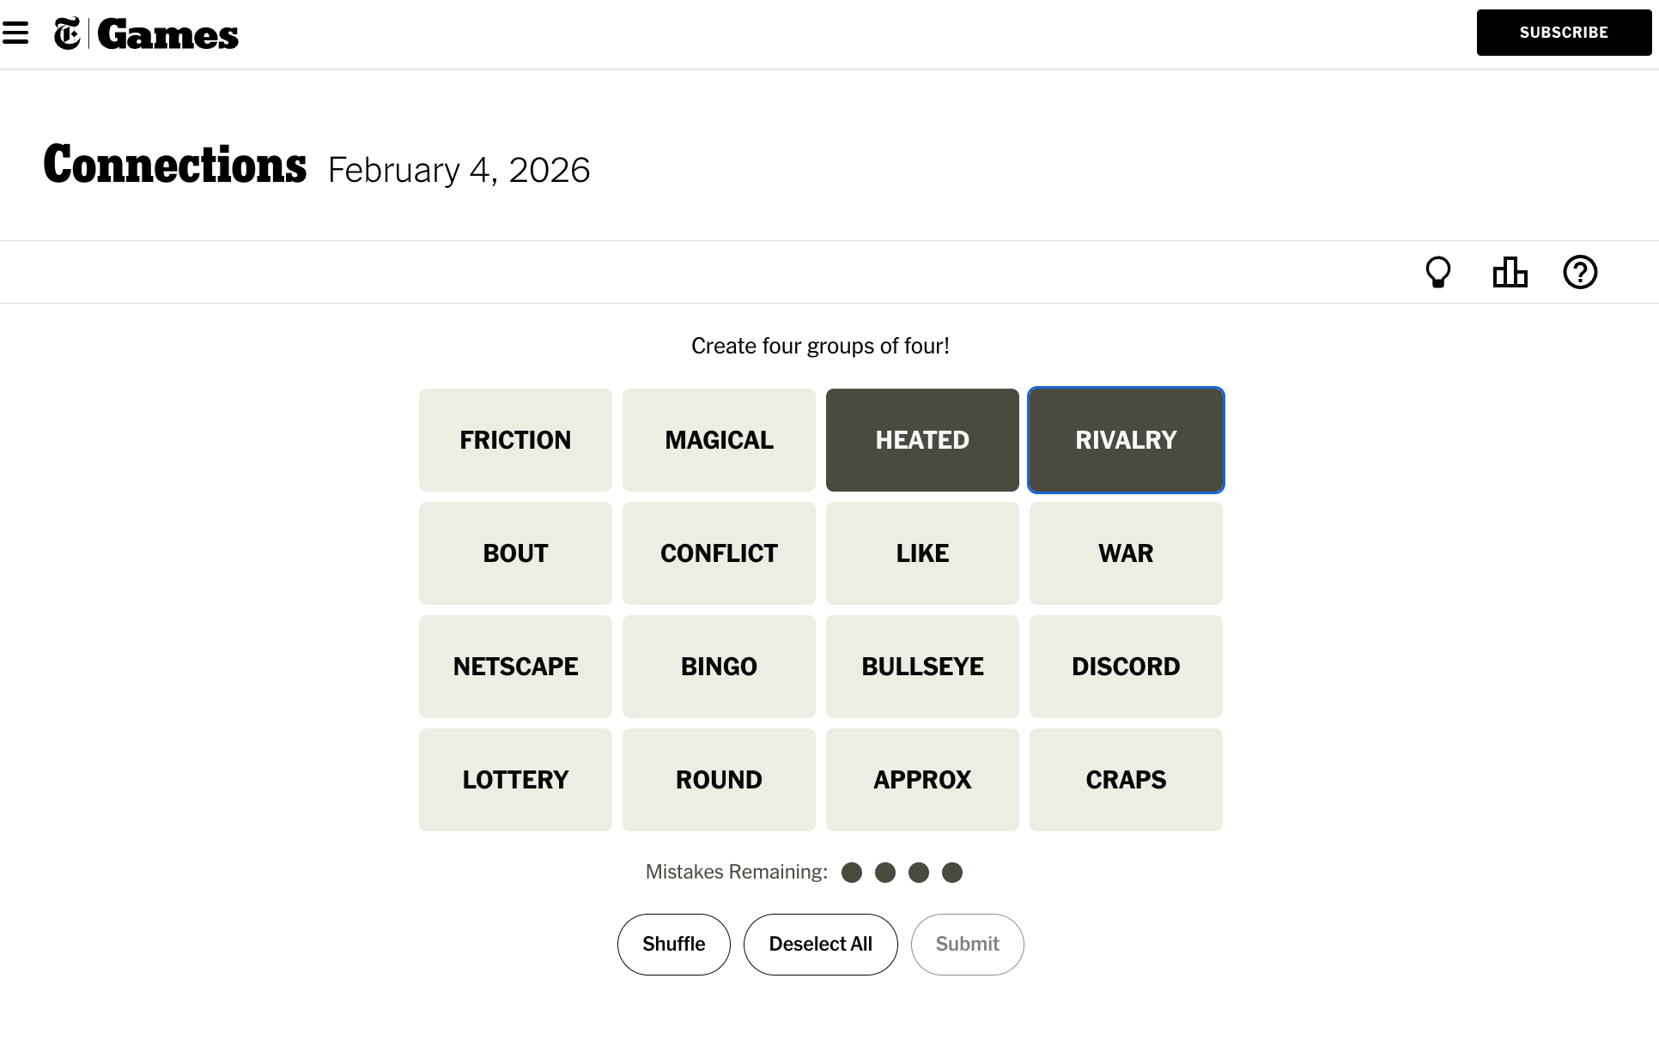Open the hamburger navigation menu

(x=15, y=33)
